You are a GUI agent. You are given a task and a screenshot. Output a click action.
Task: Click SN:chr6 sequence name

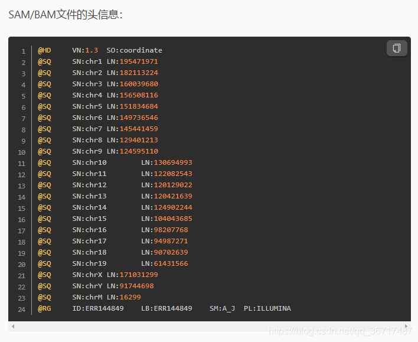87,118
